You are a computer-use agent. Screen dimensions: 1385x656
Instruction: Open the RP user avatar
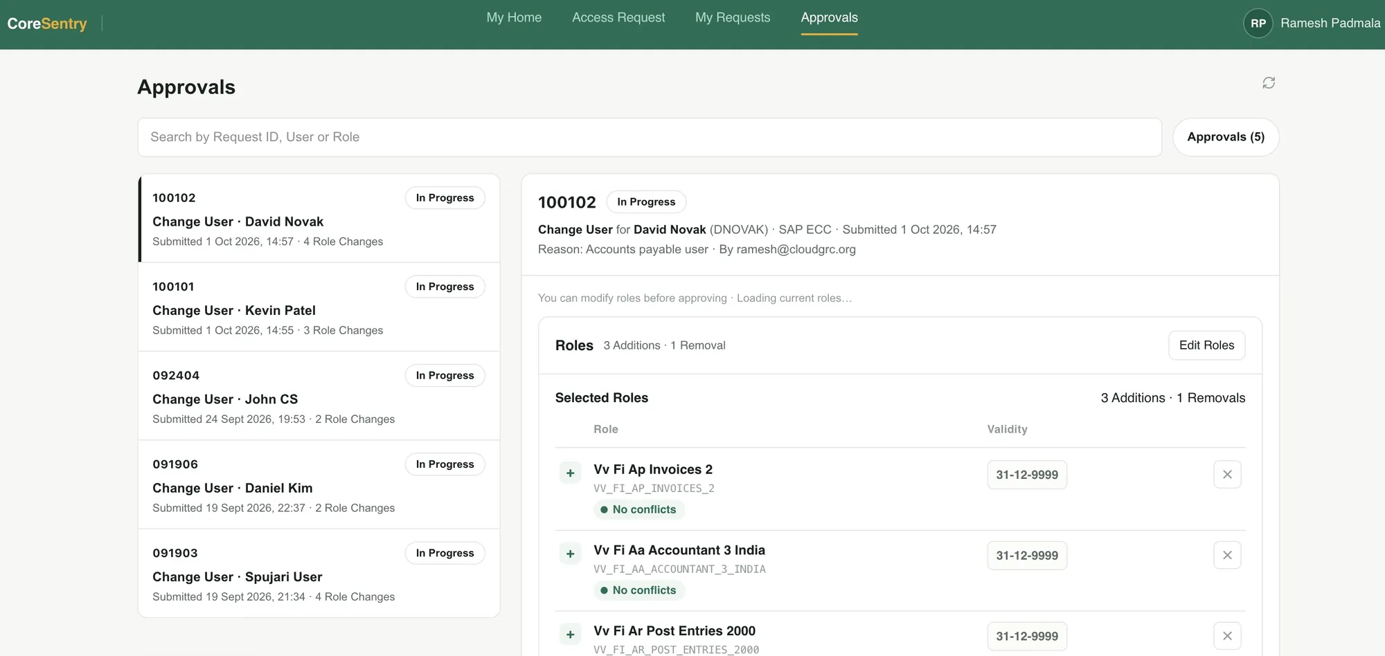pyautogui.click(x=1258, y=24)
